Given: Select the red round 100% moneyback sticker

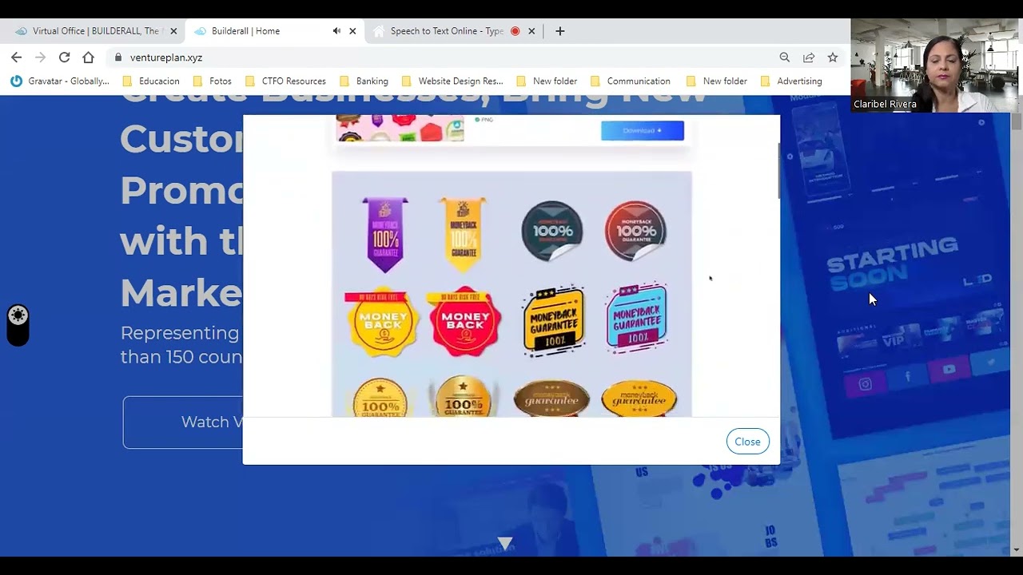Looking at the screenshot, I should pyautogui.click(x=635, y=231).
